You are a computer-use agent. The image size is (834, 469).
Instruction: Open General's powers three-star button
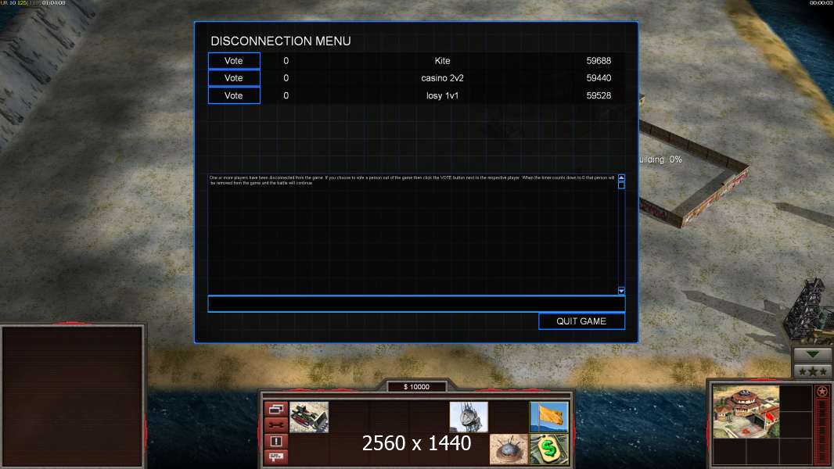point(812,371)
